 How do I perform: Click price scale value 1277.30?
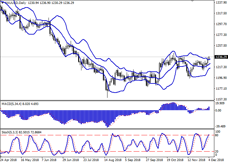pyautogui.click(x=221, y=35)
